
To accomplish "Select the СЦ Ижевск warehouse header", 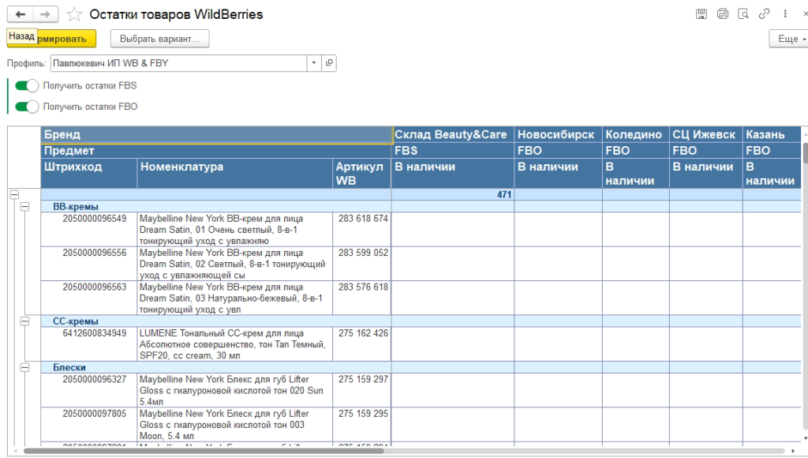I will tap(705, 134).
